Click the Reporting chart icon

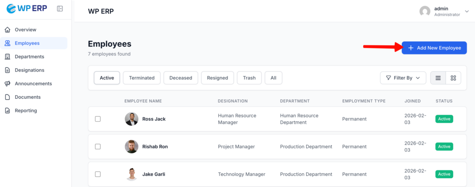7,111
